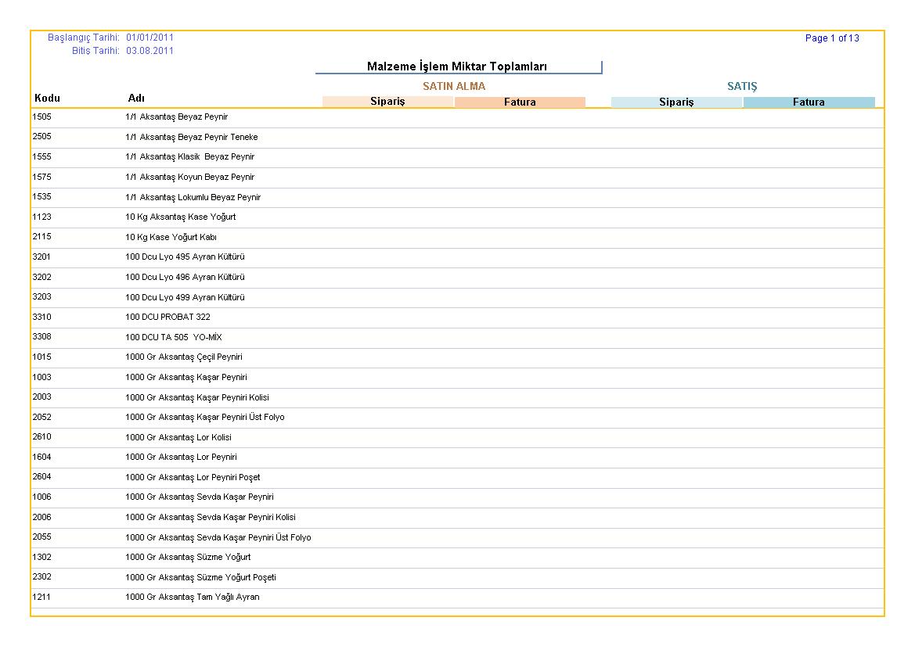915x646 pixels.
Task: Select code 2003
Action: (x=42, y=397)
